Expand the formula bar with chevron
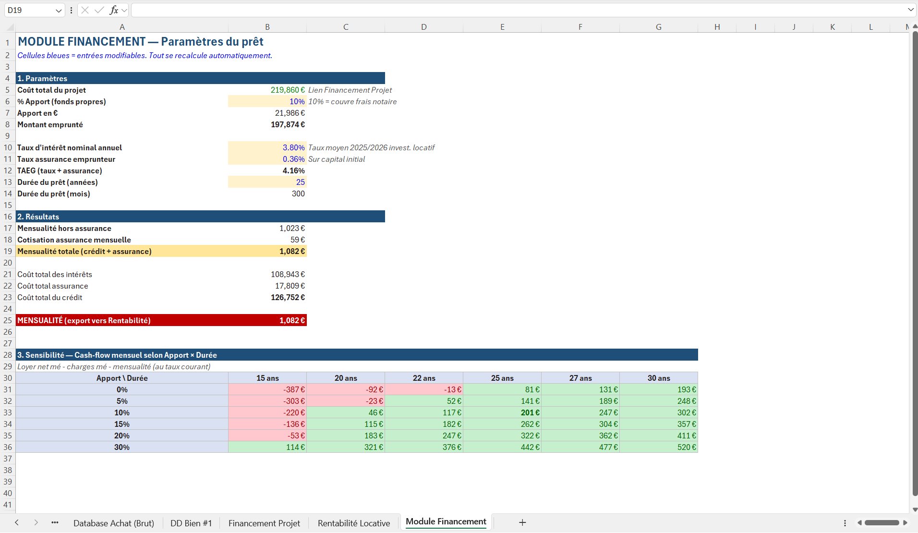Screen dimensions: 918x533 point(910,10)
